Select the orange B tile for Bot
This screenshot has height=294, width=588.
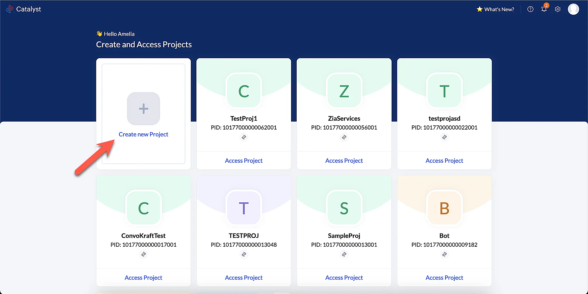click(444, 208)
